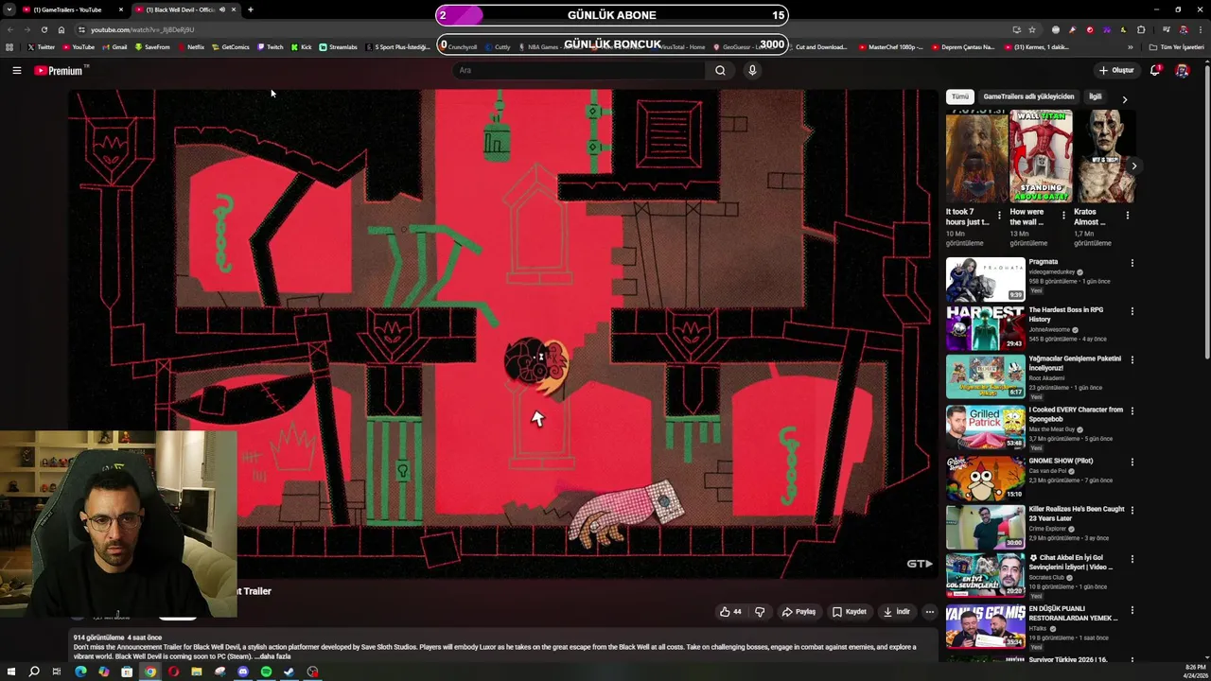The height and width of the screenshot is (681, 1211).
Task: Open options for Grilled Patrick Spongebob video
Action: pyautogui.click(x=1132, y=411)
